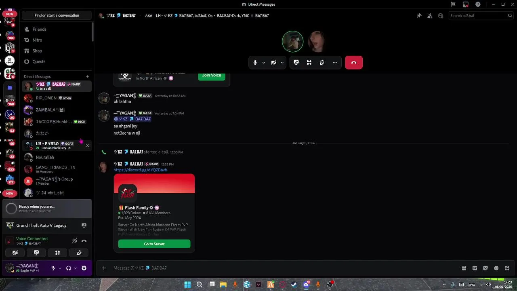Screen dimensions: 517x291
Task: Expand output device options in user panel
Action: pos(75,268)
